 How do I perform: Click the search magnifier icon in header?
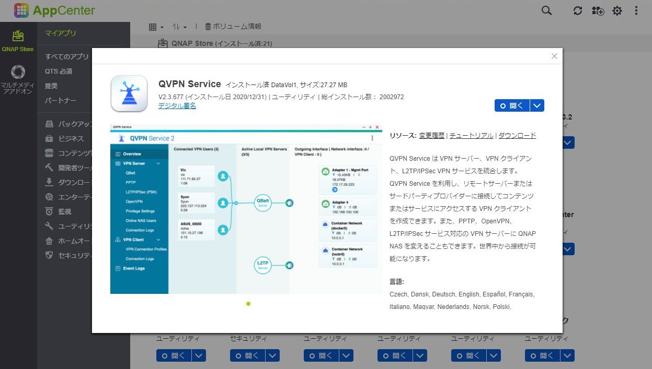click(546, 10)
